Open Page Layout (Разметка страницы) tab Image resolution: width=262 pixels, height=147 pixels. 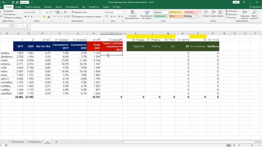coord(33,7)
